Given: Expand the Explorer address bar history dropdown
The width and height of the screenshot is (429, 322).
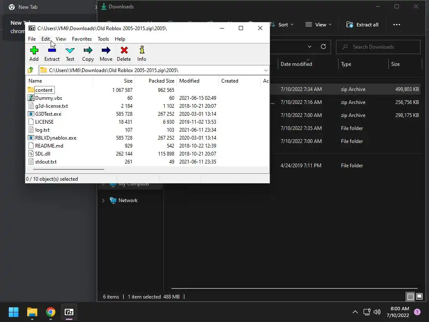Looking at the screenshot, I should point(310,47).
